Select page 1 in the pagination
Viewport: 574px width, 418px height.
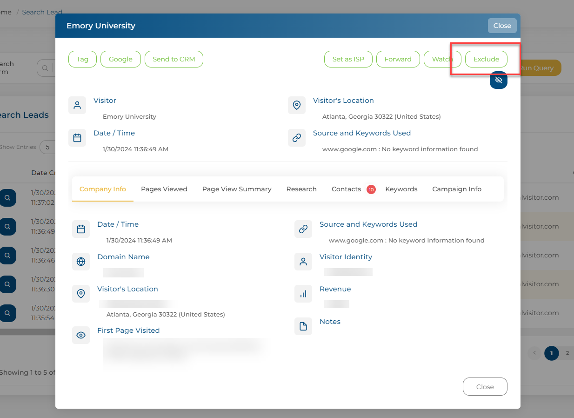pyautogui.click(x=551, y=353)
